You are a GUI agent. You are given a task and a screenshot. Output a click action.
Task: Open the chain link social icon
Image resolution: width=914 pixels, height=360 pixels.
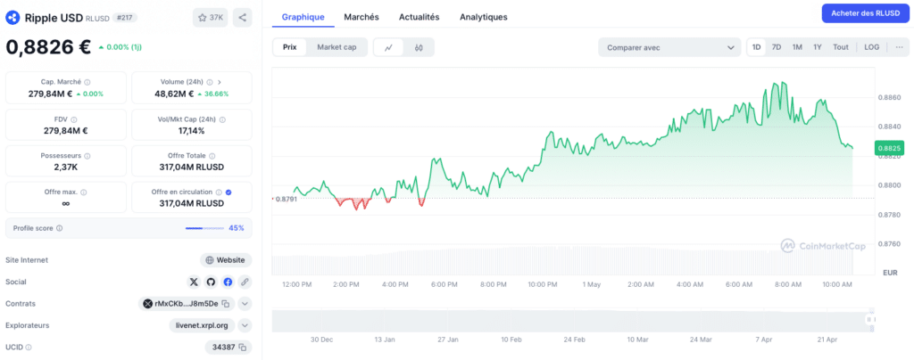(x=245, y=282)
